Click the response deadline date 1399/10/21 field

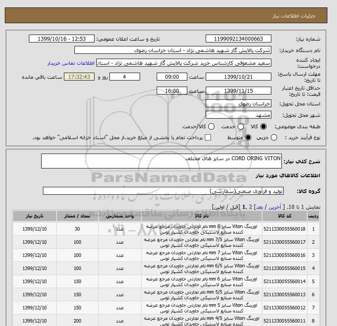[238, 77]
